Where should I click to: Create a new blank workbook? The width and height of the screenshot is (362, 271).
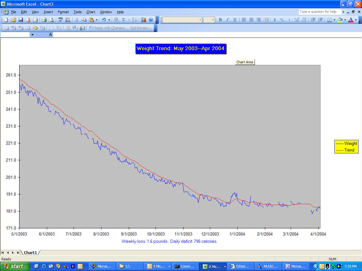click(6, 20)
